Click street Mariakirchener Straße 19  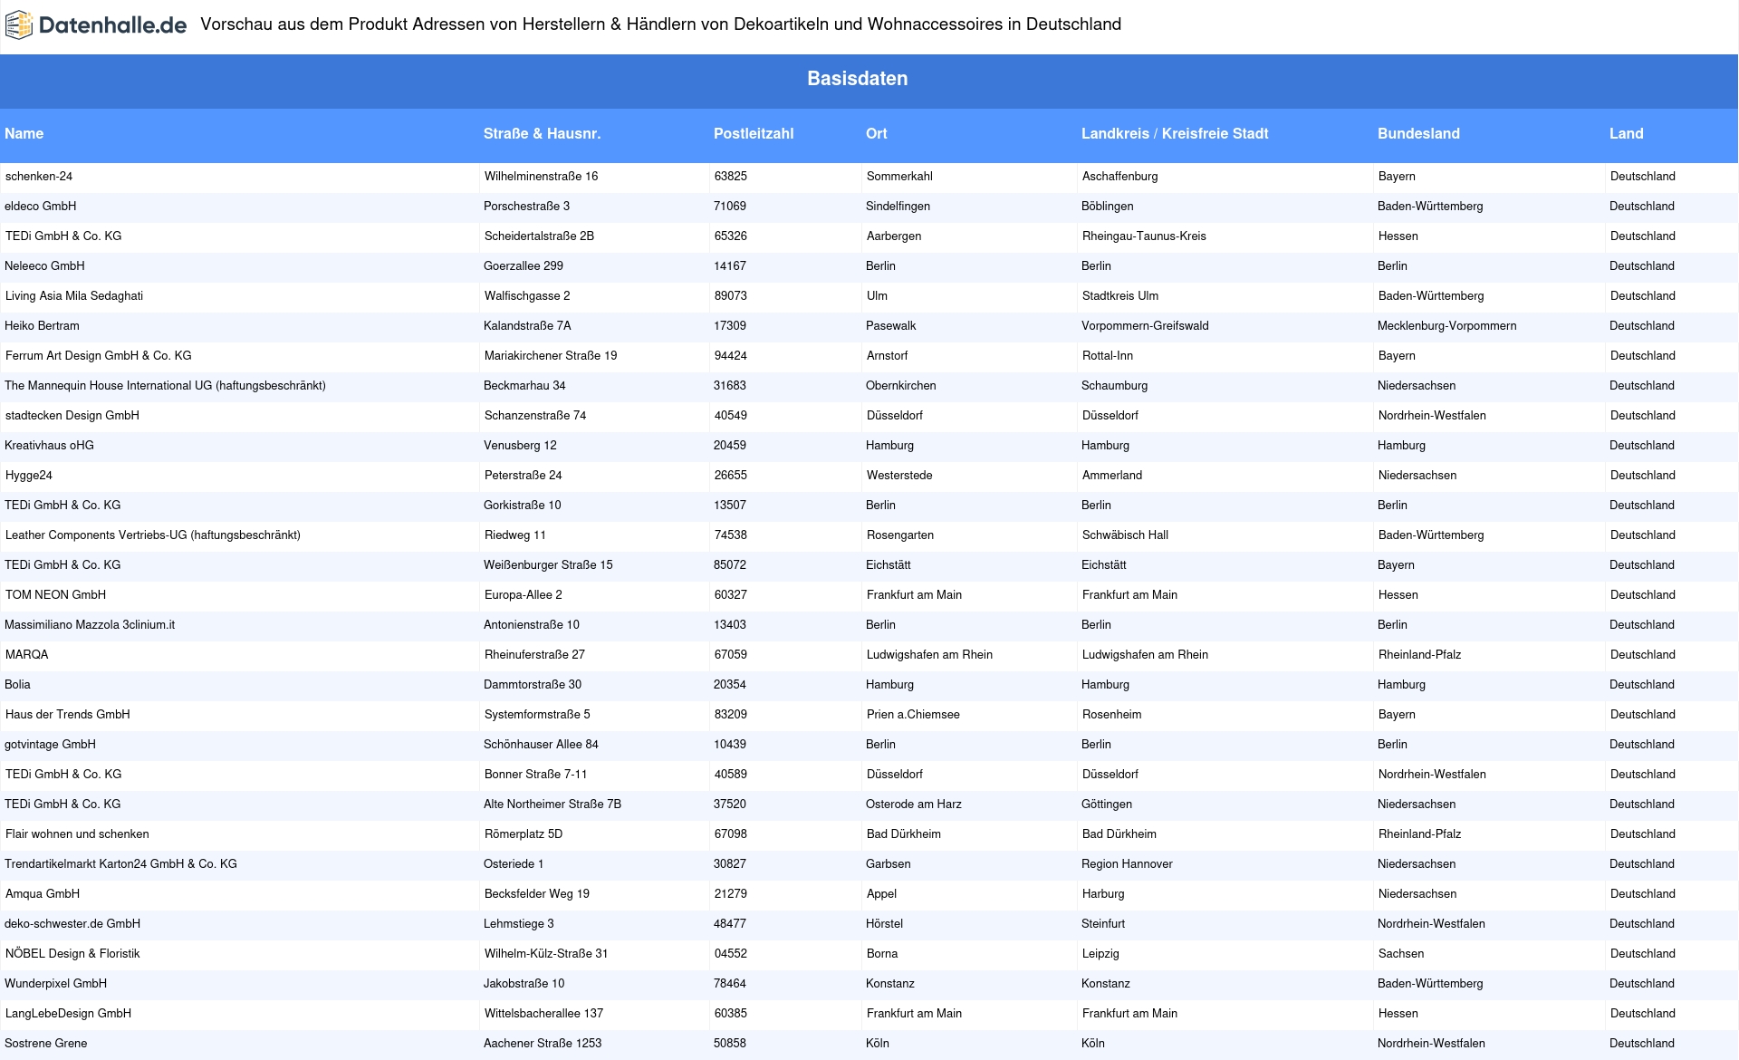(x=551, y=356)
